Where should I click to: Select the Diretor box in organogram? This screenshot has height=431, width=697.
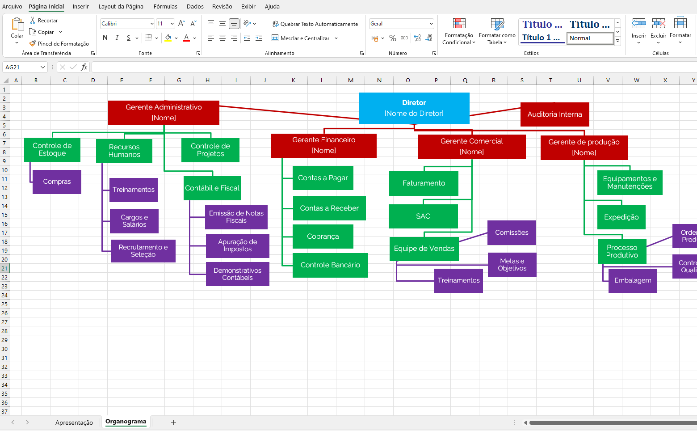coord(414,108)
